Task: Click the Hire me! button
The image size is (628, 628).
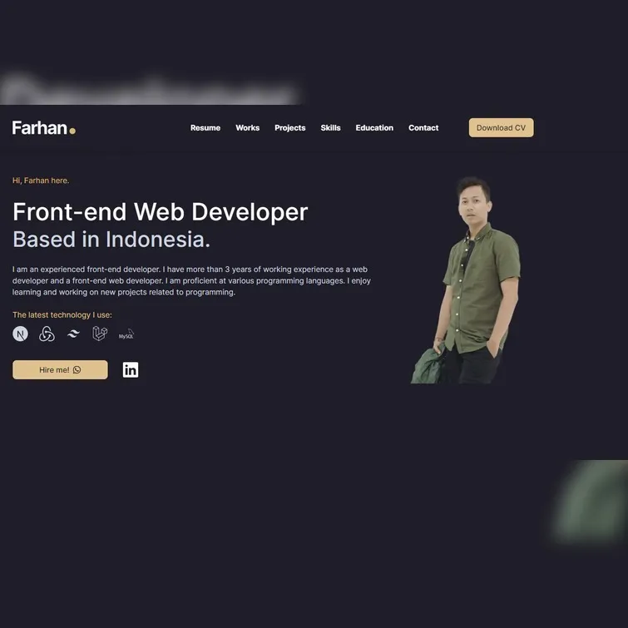Action: pyautogui.click(x=60, y=369)
